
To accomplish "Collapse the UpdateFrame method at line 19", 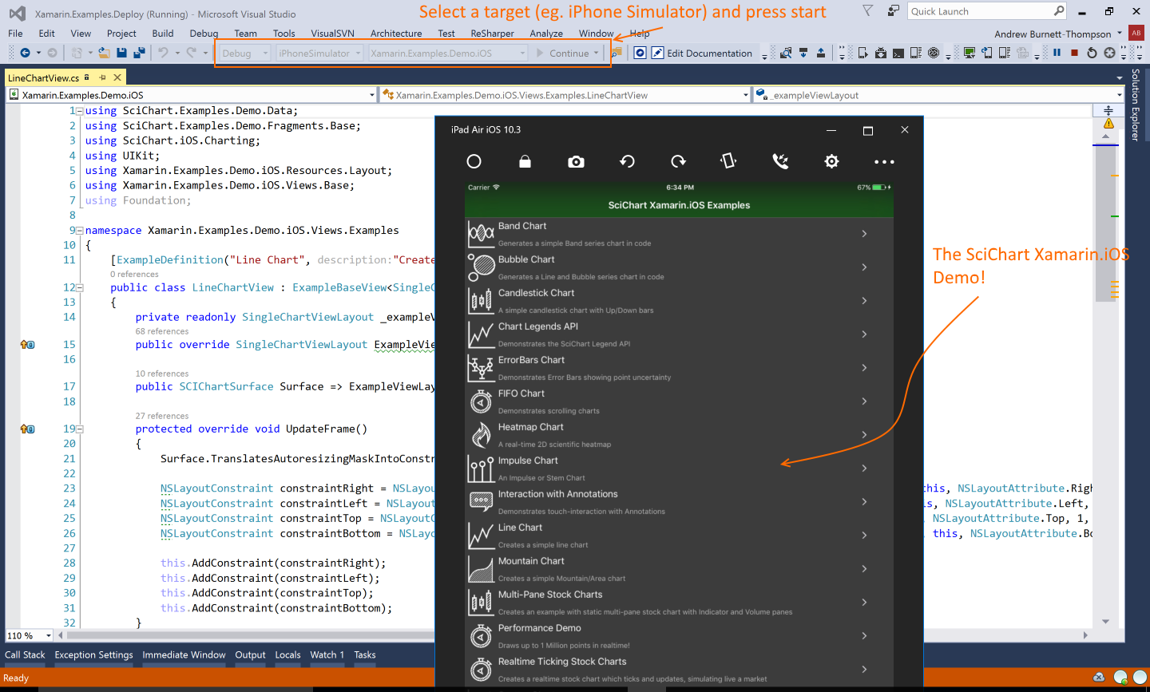I will 80,429.
